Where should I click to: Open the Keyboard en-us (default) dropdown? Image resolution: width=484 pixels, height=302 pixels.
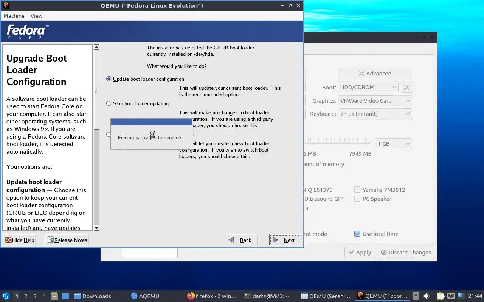click(x=375, y=114)
